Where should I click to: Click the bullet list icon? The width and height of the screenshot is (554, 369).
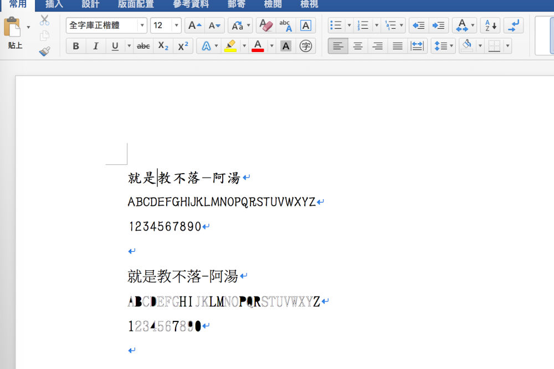point(336,25)
